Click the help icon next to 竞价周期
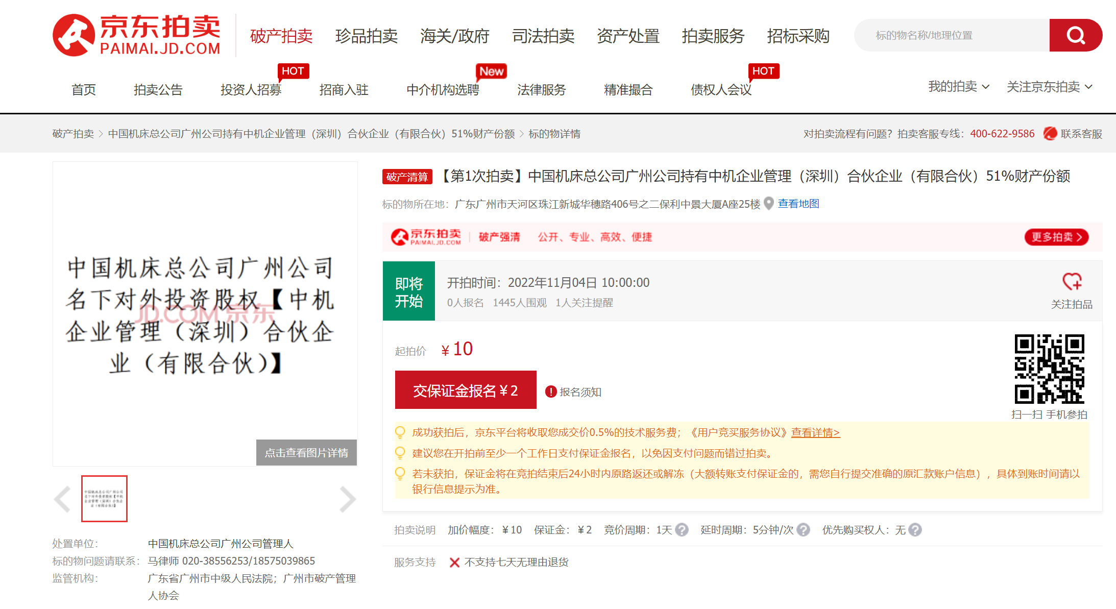Image resolution: width=1116 pixels, height=609 pixels. [682, 530]
